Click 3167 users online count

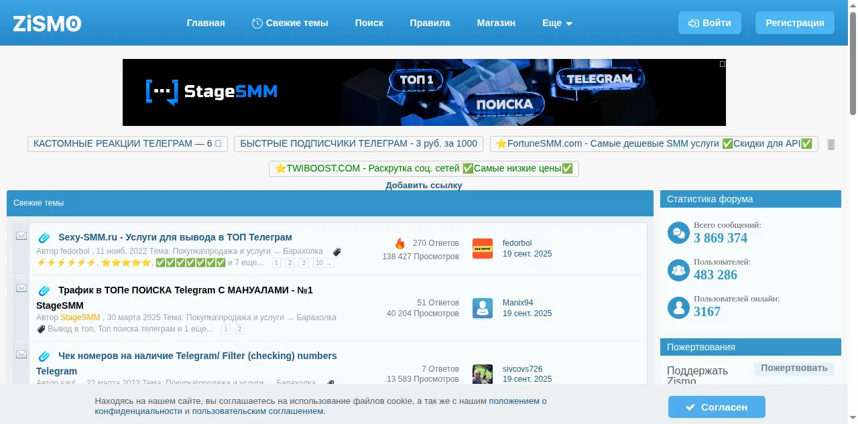pyautogui.click(x=707, y=311)
